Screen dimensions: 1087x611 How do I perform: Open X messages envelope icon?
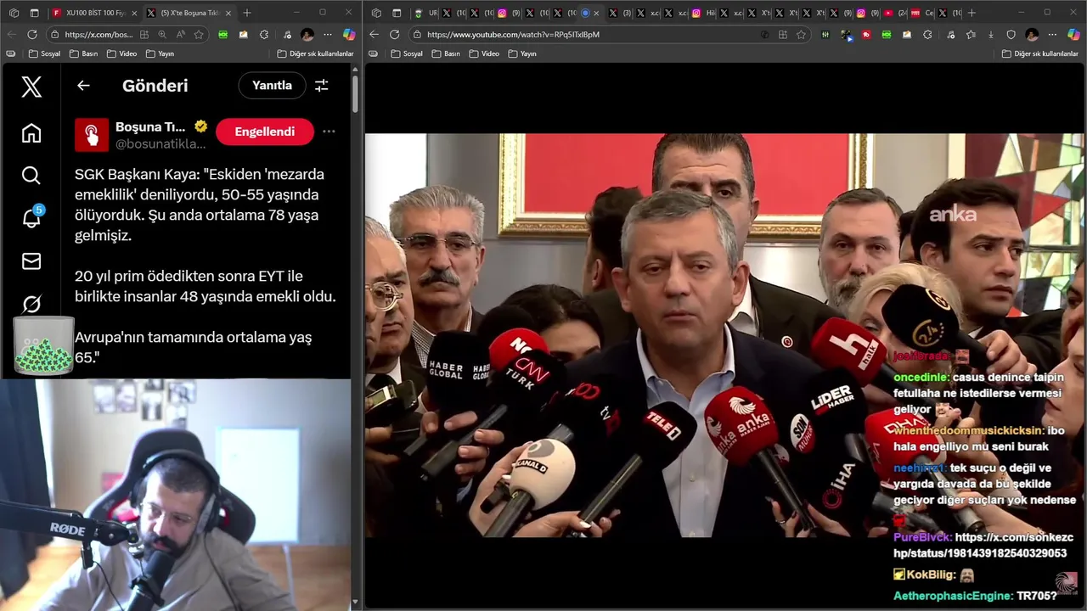click(x=31, y=261)
